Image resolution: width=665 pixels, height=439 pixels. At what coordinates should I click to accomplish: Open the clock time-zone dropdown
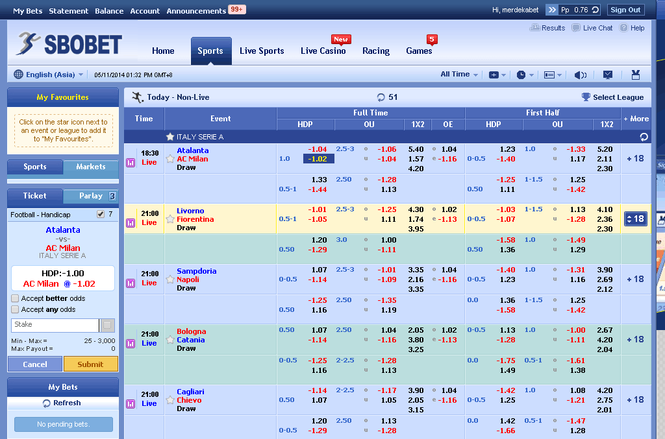point(525,75)
